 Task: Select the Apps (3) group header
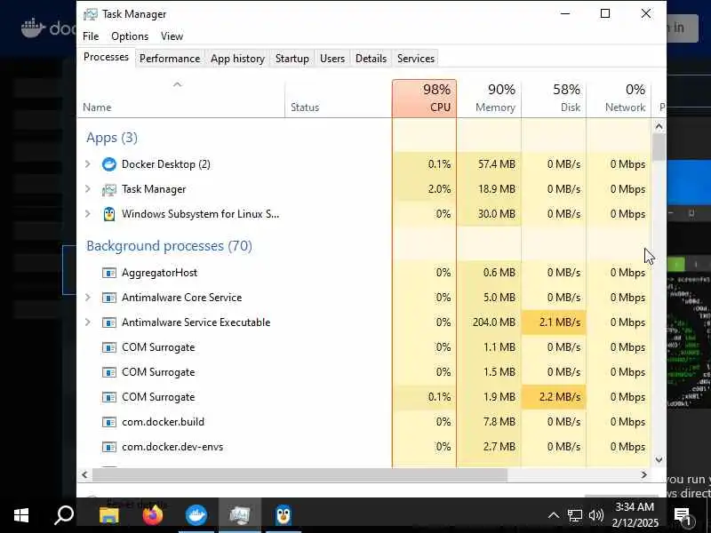pos(112,138)
